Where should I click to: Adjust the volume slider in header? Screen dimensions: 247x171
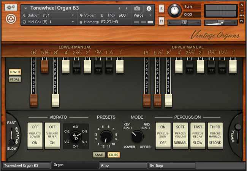click(221, 23)
